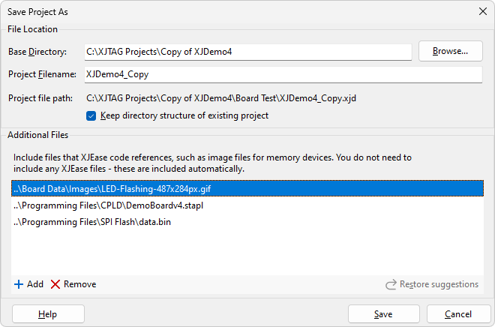This screenshot has width=495, height=327.
Task: Cancel the save dialog
Action: point(458,314)
